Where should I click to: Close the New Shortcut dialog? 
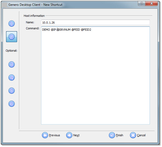pyautogui.click(x=151, y=3)
